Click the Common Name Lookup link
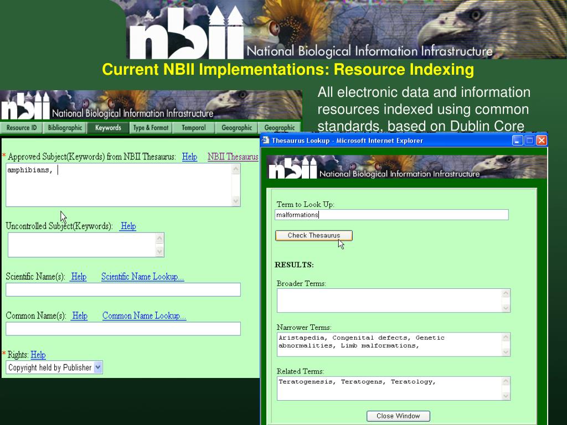This screenshot has height=425, width=567. pos(144,316)
